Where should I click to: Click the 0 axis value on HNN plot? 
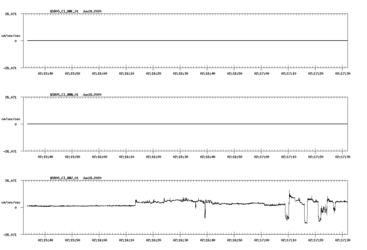(16, 124)
